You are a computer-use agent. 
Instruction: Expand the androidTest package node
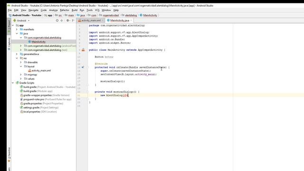pos(21,46)
